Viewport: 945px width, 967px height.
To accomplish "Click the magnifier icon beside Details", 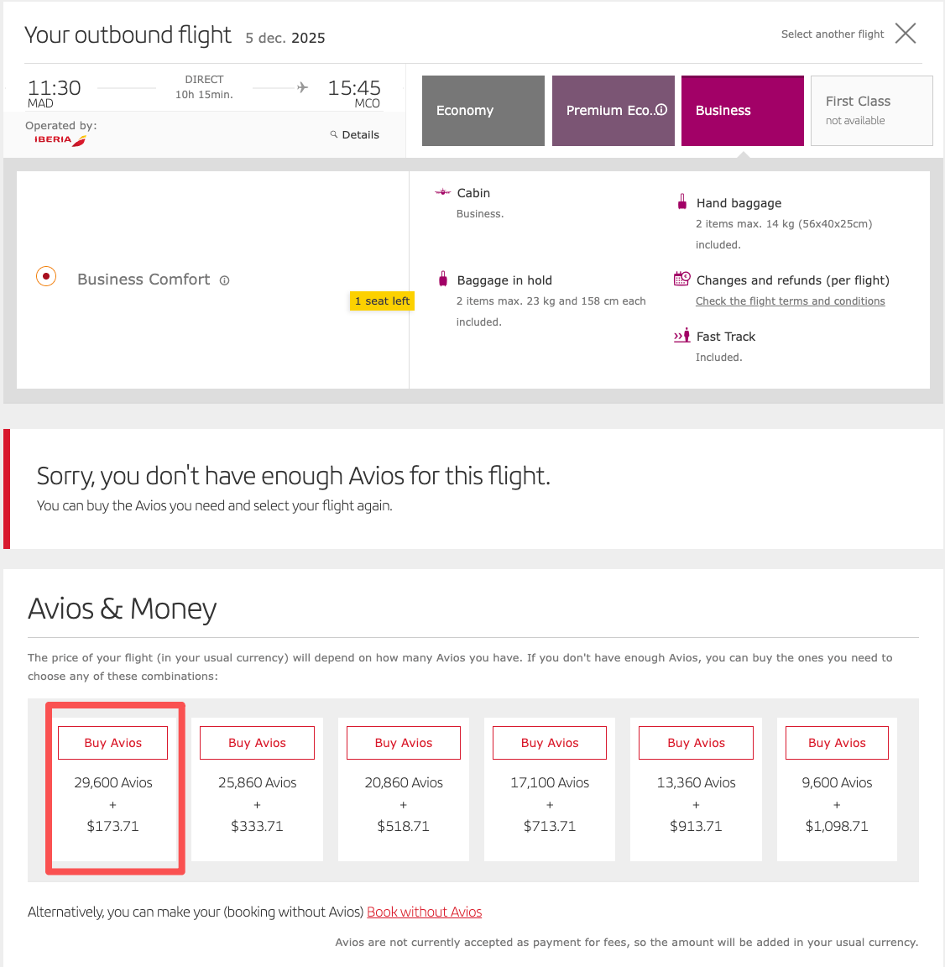I will tap(333, 134).
